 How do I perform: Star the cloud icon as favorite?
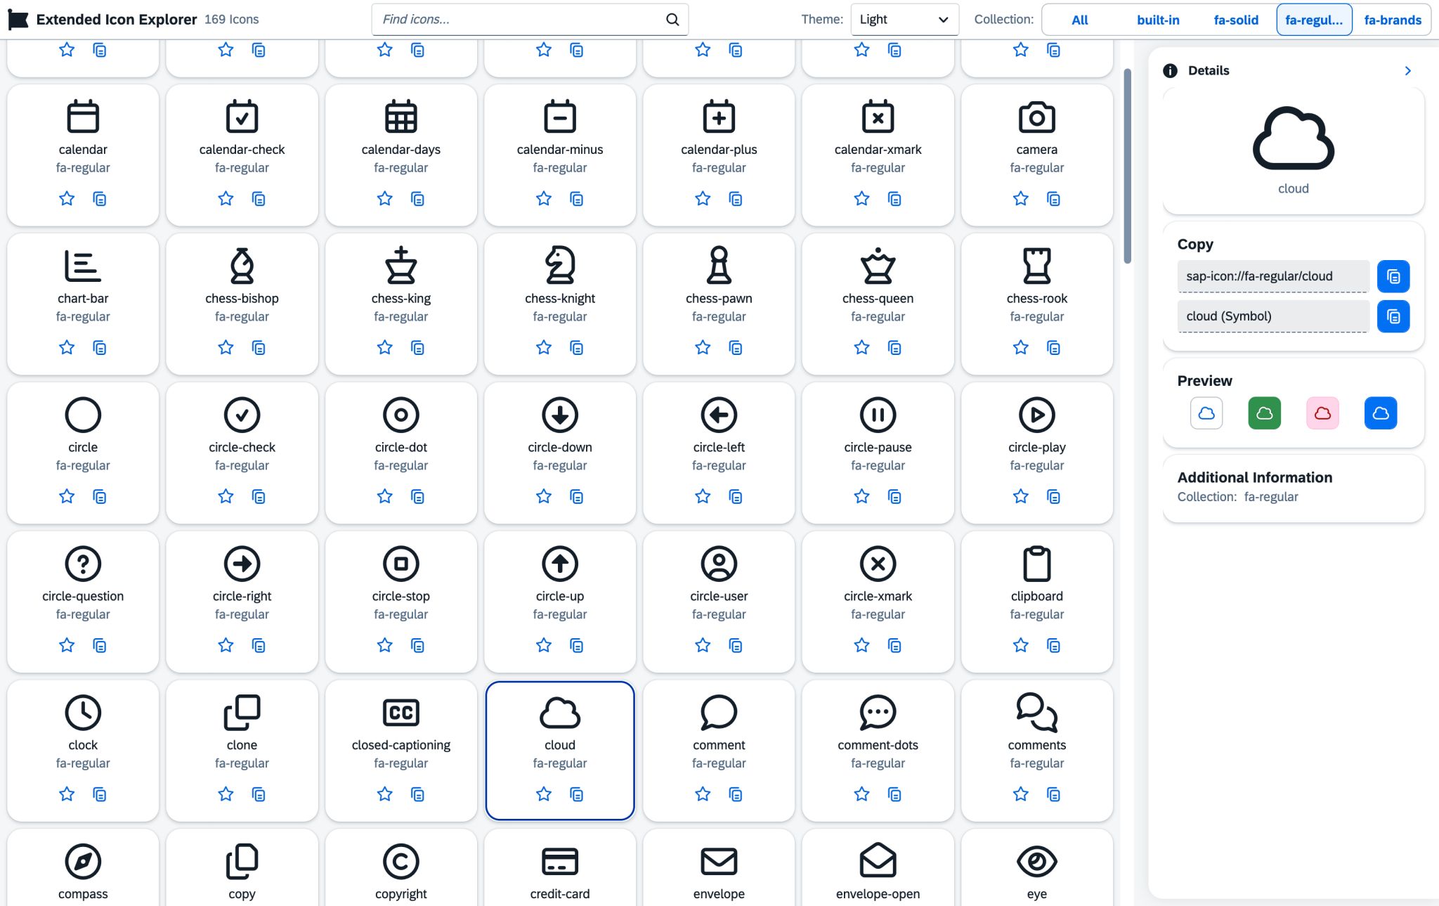click(x=543, y=794)
